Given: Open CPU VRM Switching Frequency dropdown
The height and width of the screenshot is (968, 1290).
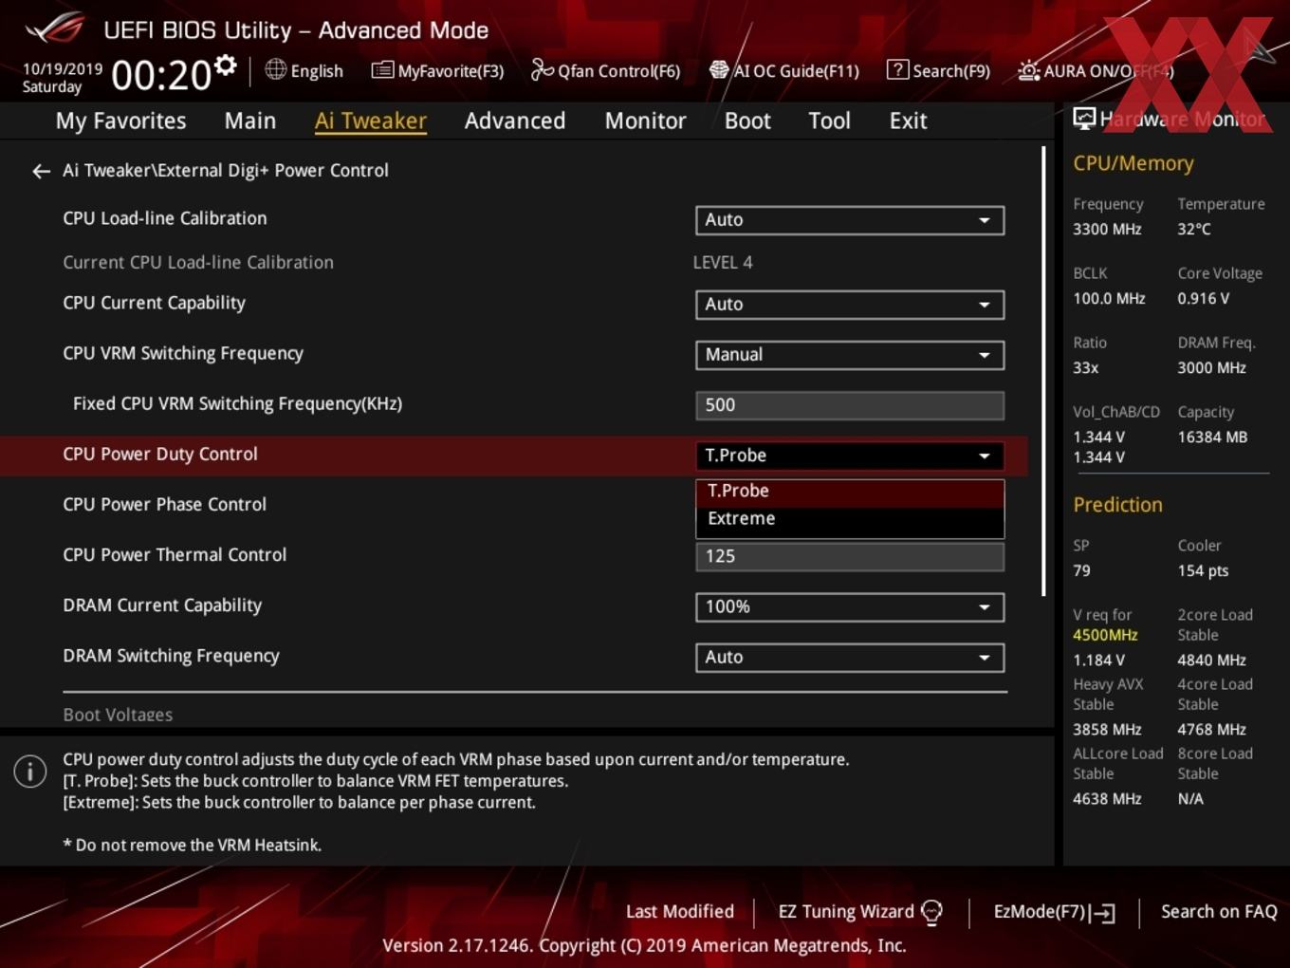Looking at the screenshot, I should coord(850,355).
